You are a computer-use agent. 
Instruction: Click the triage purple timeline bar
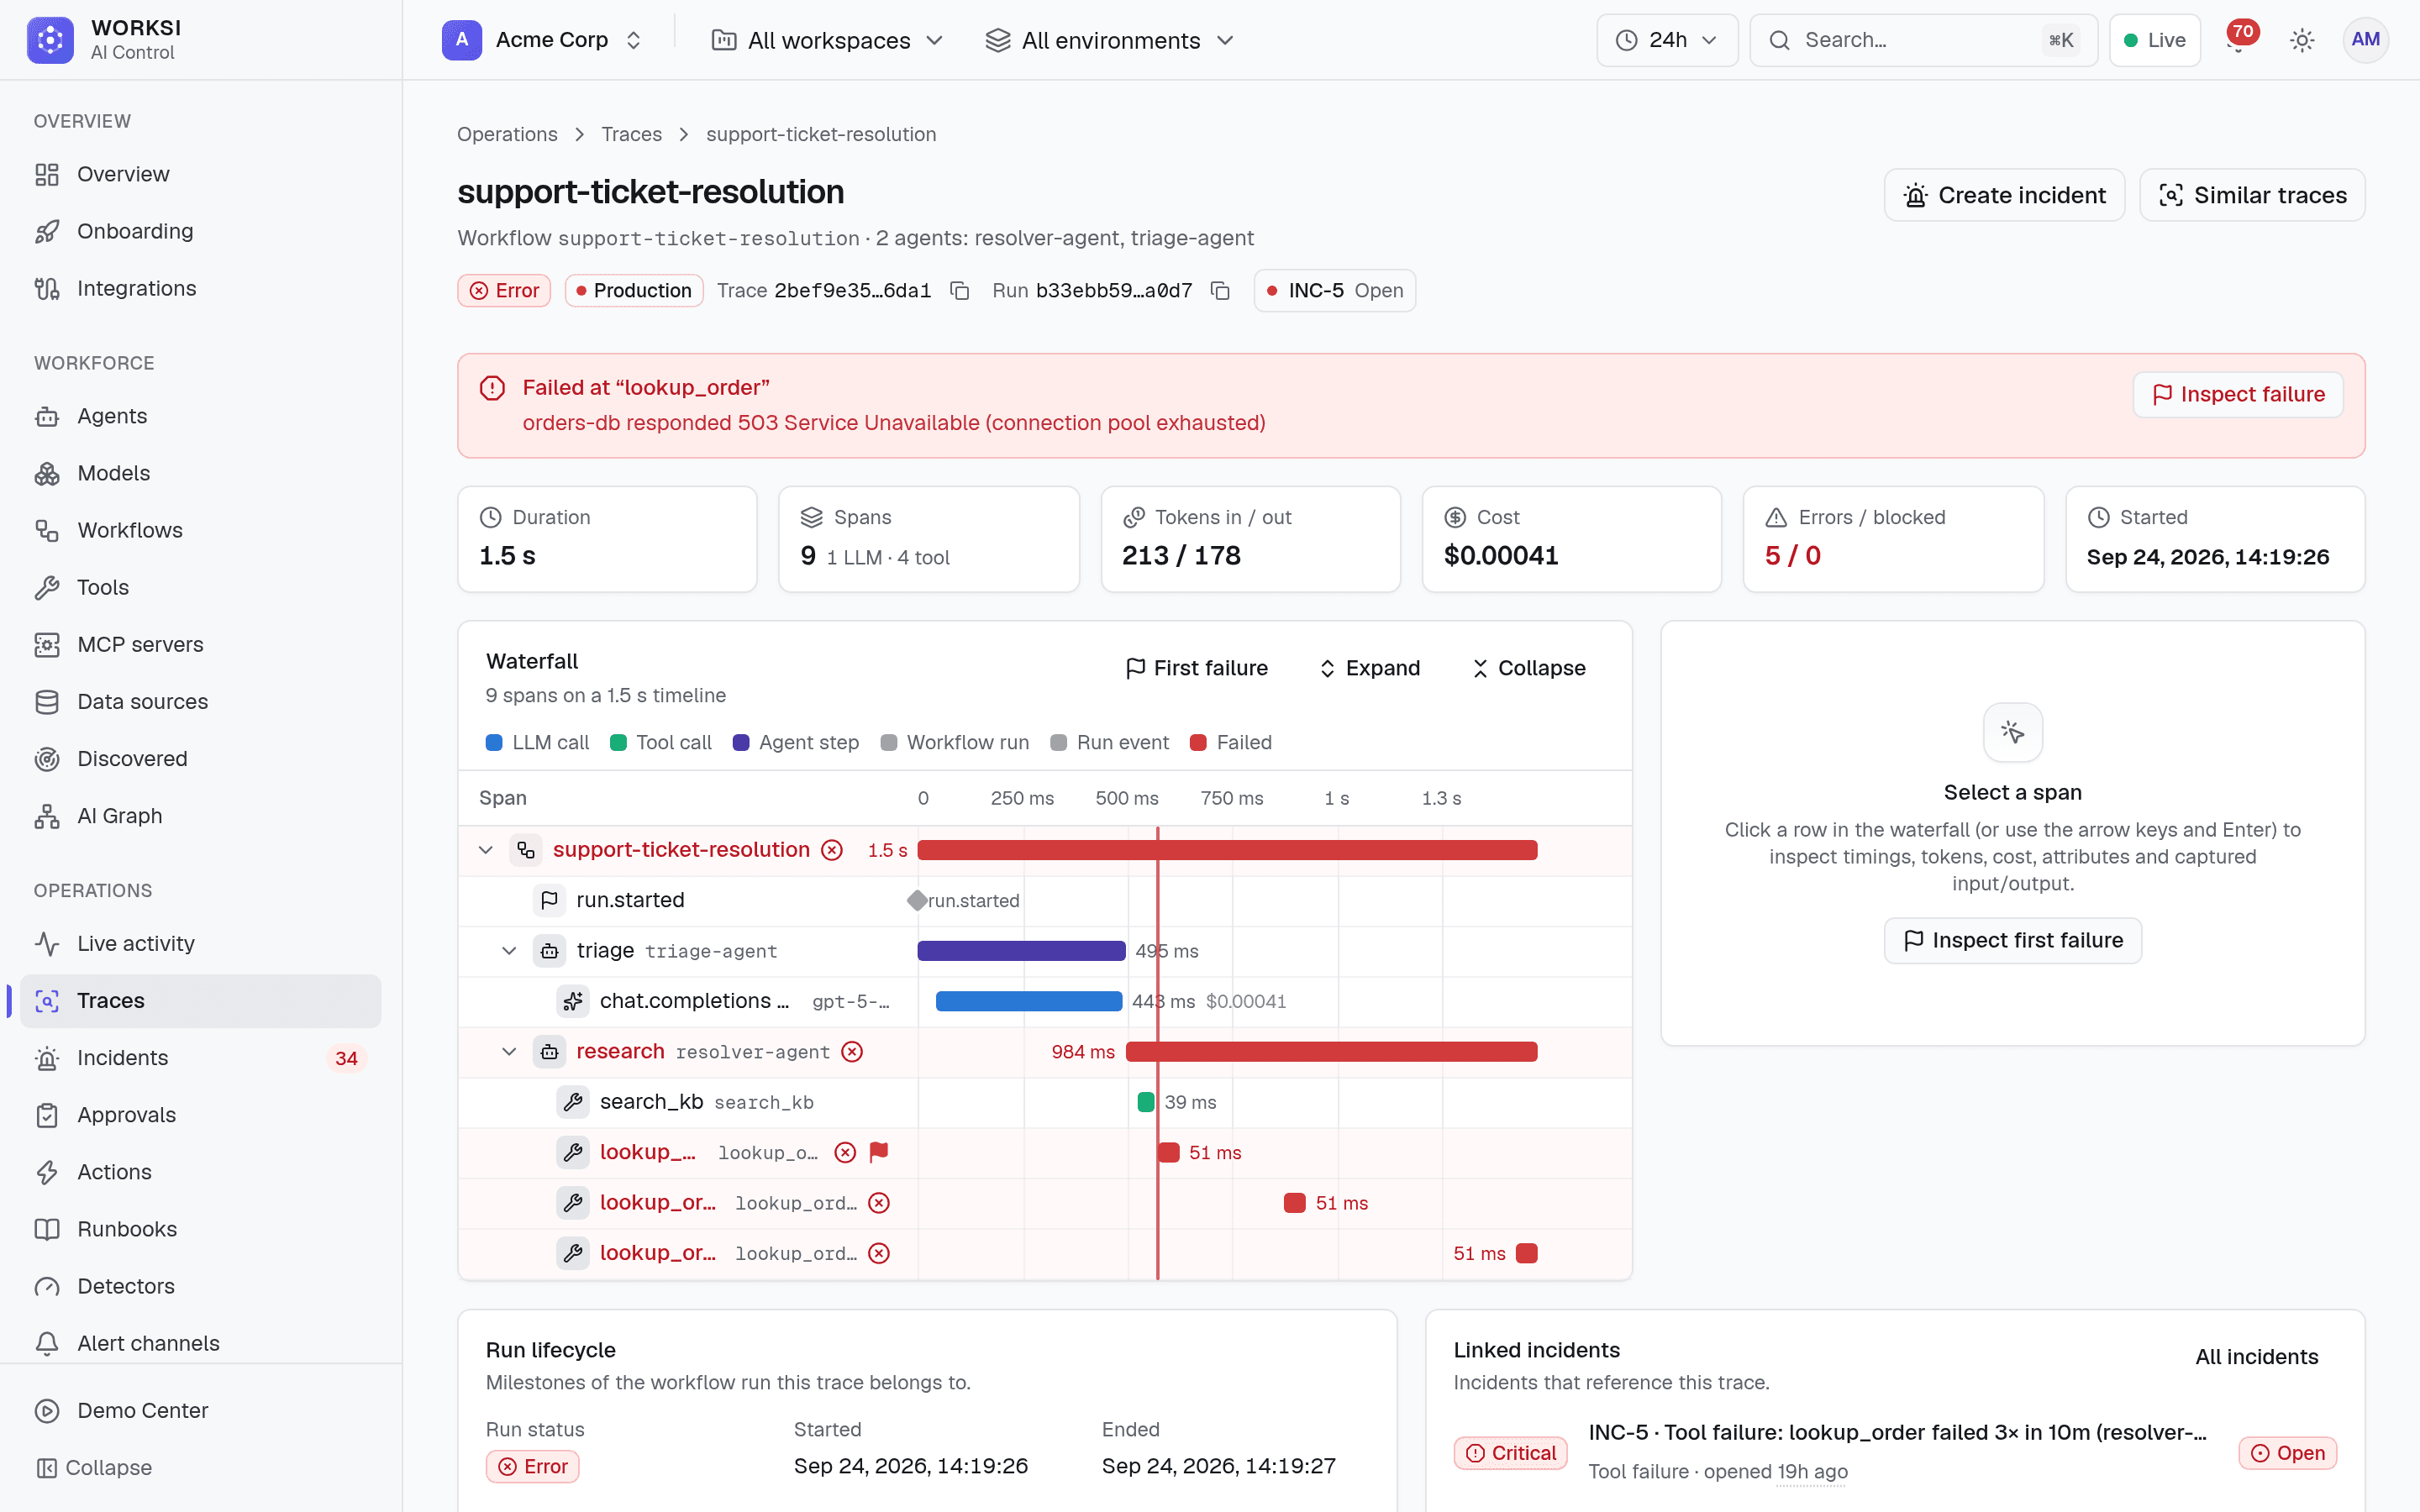[1021, 951]
